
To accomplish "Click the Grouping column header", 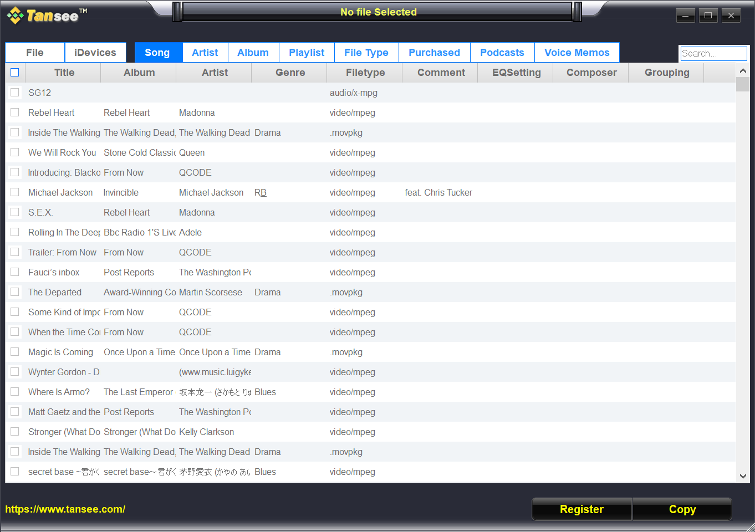I will 667,73.
